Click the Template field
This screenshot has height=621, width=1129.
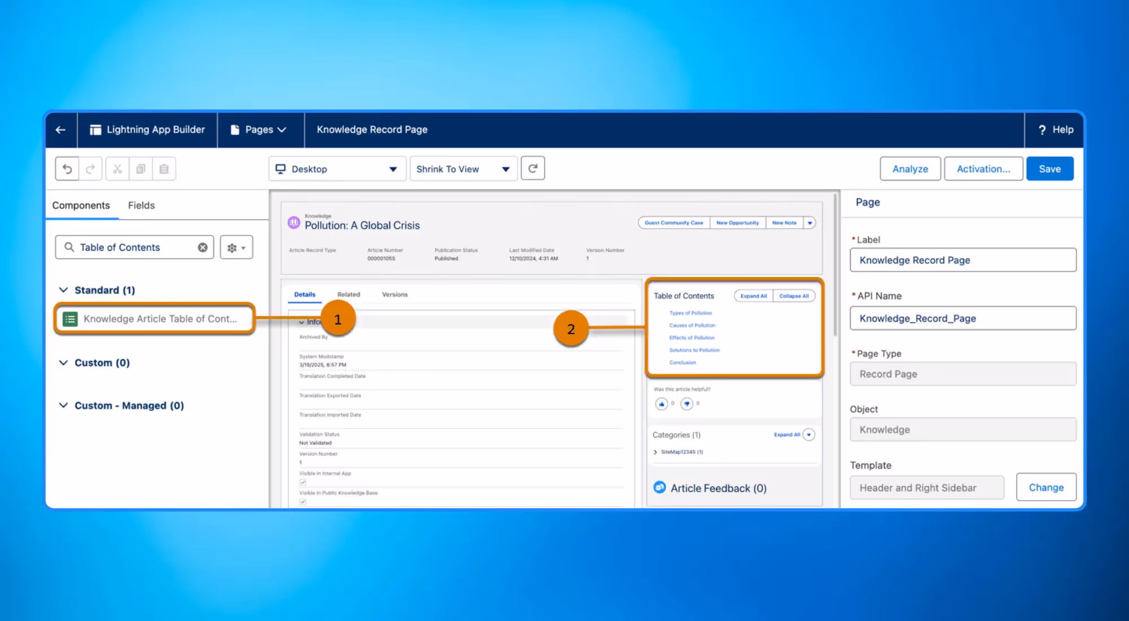pos(927,488)
